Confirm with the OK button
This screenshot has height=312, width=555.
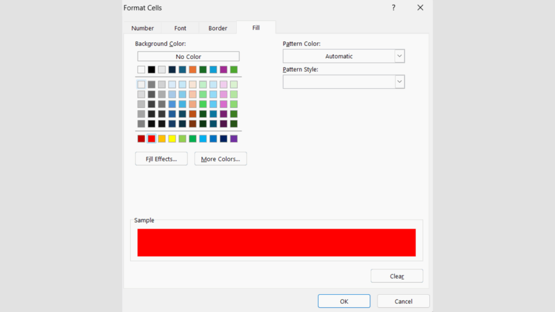pos(344,301)
